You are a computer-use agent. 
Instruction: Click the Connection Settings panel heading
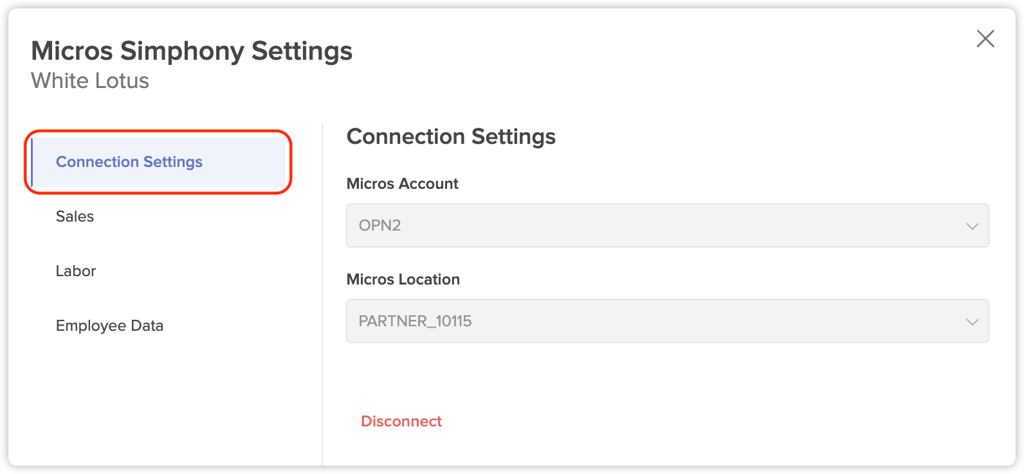pyautogui.click(x=451, y=137)
